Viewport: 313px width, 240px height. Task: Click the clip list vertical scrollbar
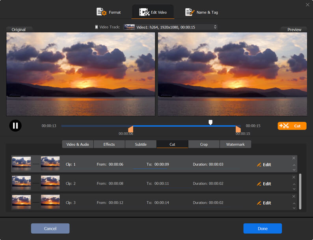(x=300, y=191)
